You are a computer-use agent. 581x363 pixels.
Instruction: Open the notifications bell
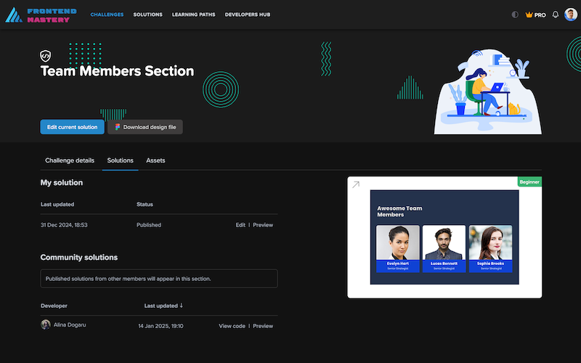point(556,15)
